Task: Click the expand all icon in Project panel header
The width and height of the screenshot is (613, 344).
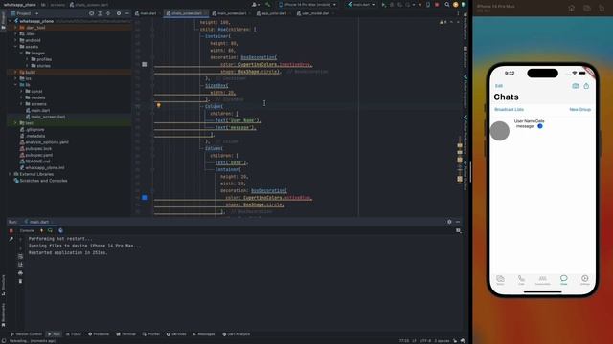Action: coord(100,13)
